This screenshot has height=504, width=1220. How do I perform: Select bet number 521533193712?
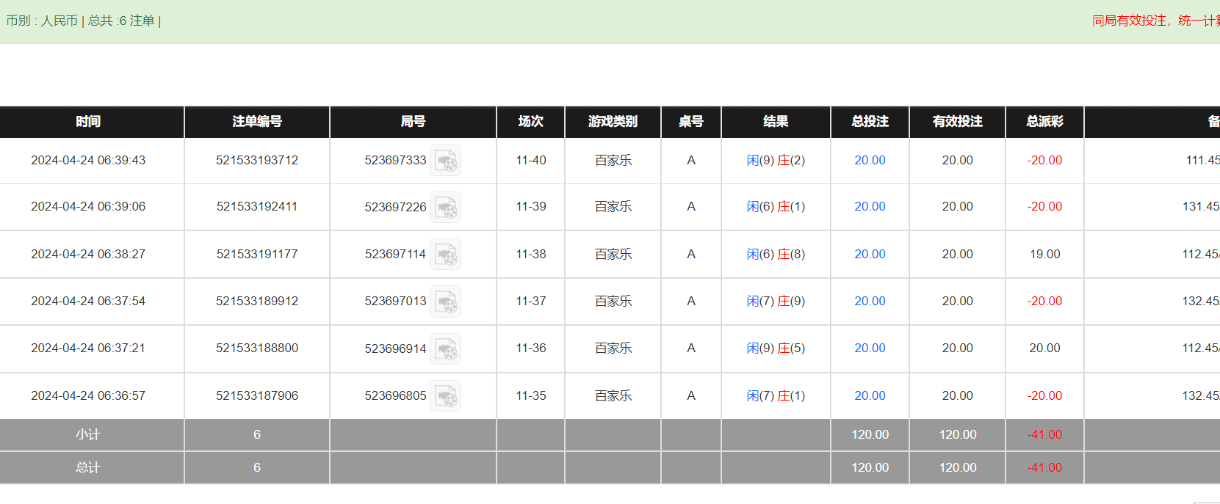(x=257, y=161)
